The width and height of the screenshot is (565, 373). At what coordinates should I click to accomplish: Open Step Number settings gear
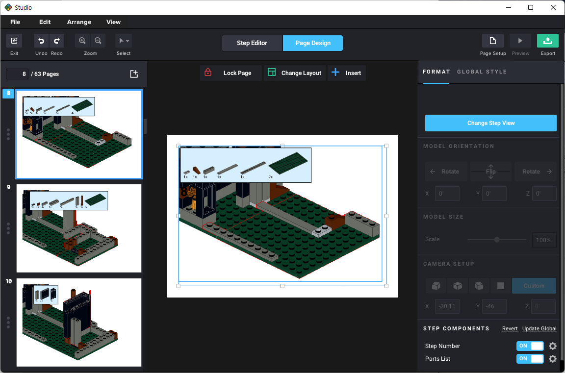click(x=553, y=347)
